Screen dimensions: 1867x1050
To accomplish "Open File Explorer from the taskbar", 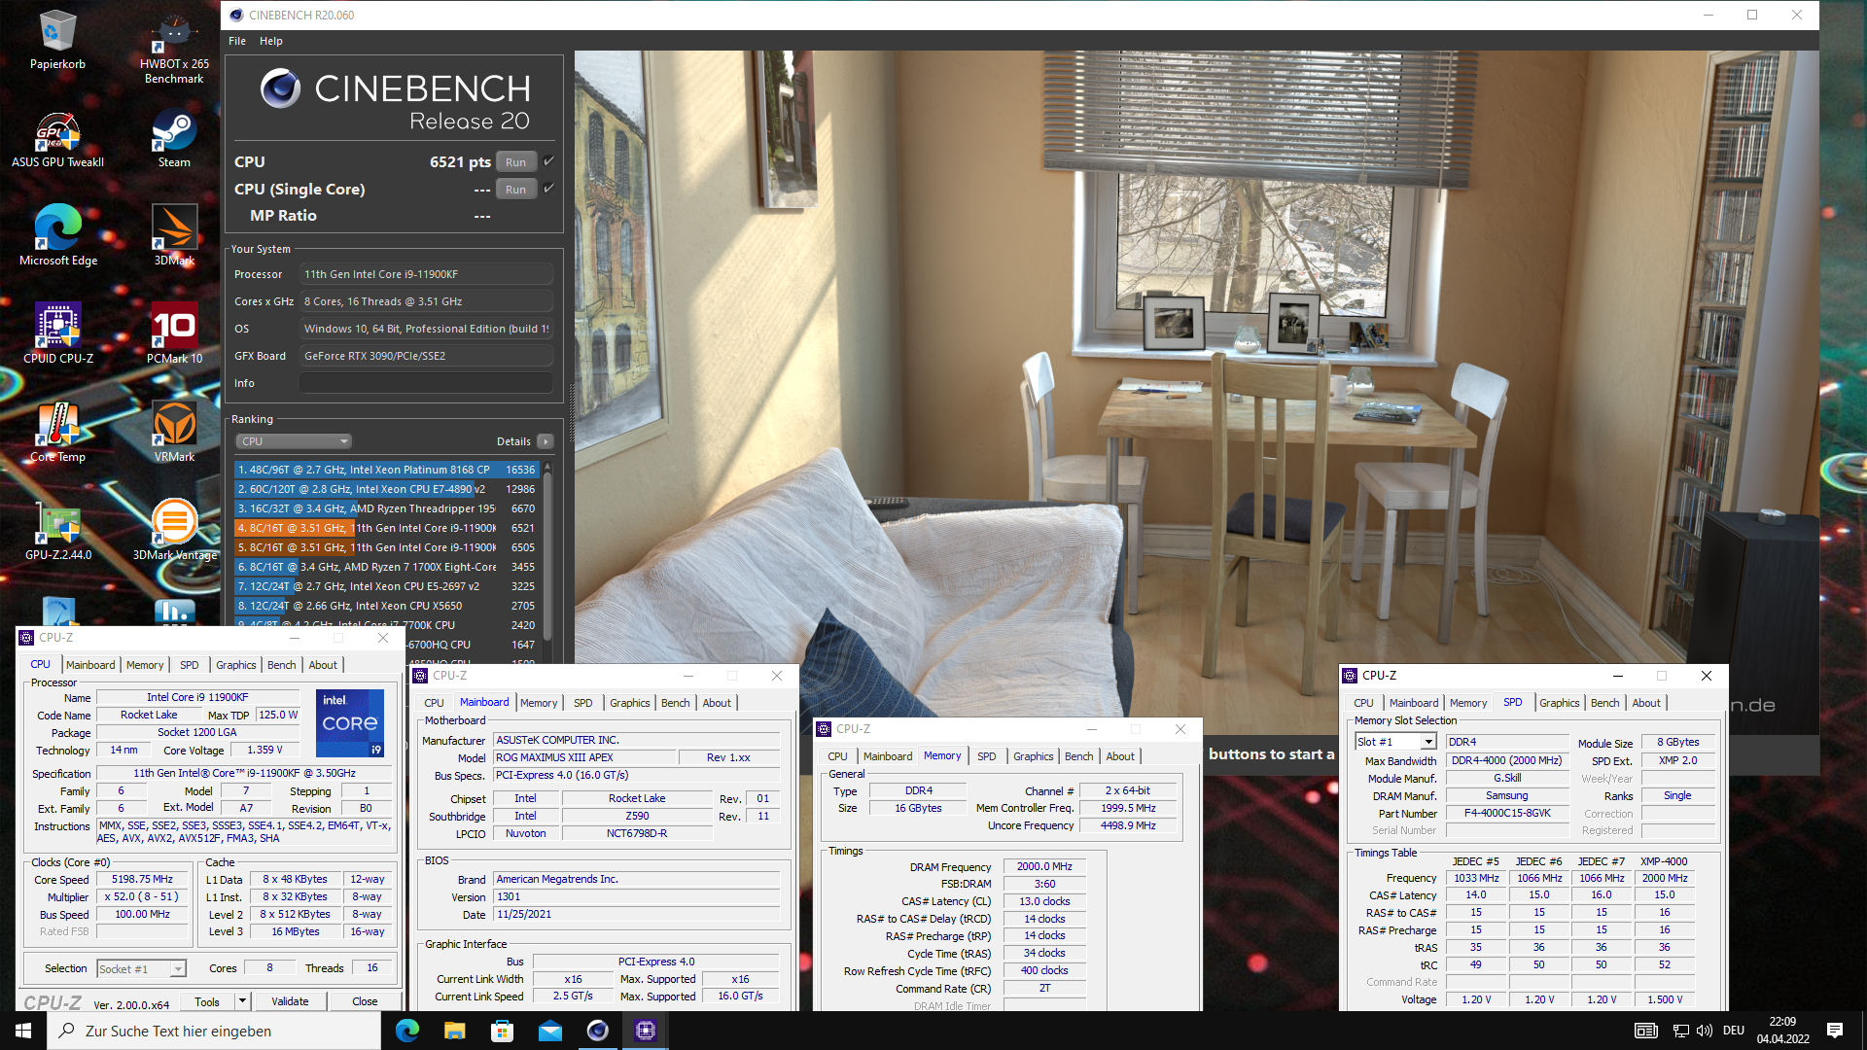I will tap(454, 1031).
